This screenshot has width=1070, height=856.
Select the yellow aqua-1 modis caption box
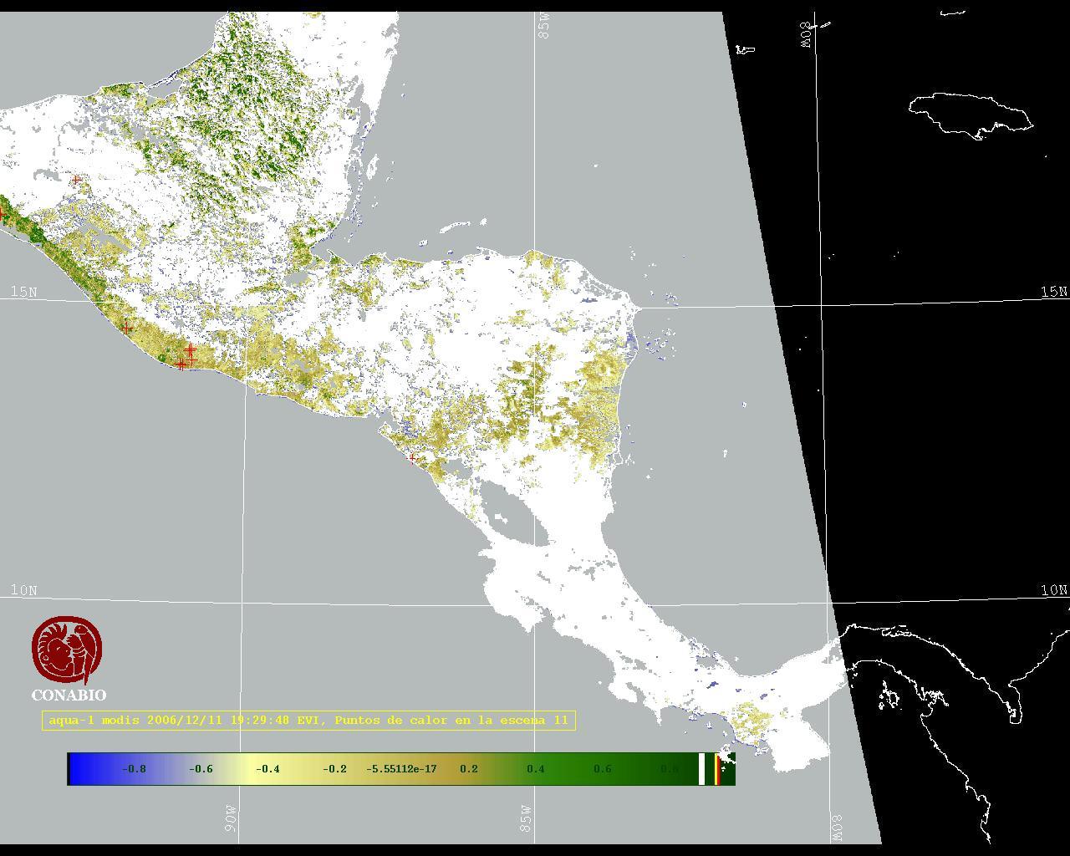(x=308, y=720)
